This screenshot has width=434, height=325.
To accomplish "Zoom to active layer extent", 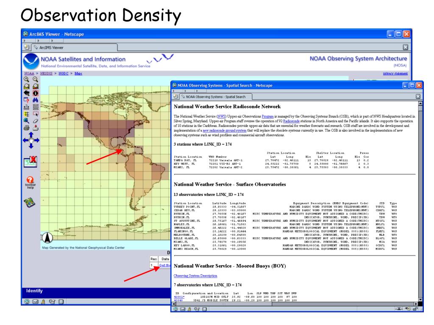I will (x=36, y=86).
